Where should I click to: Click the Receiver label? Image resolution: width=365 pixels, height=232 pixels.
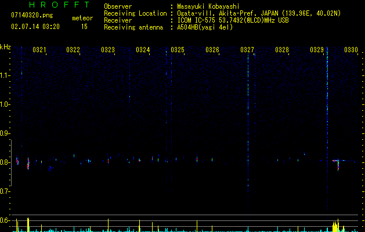(118, 20)
